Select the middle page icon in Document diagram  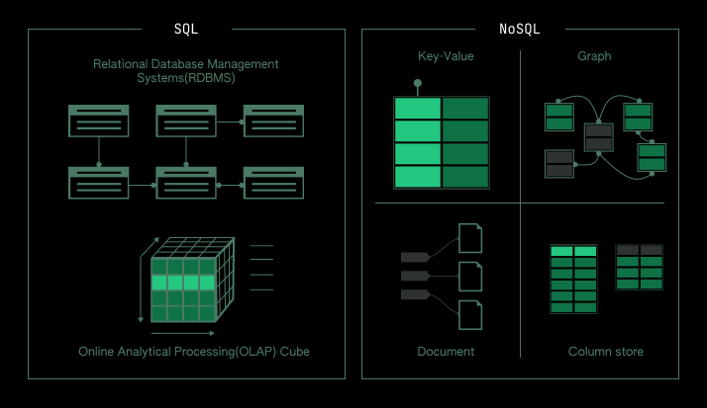click(470, 277)
